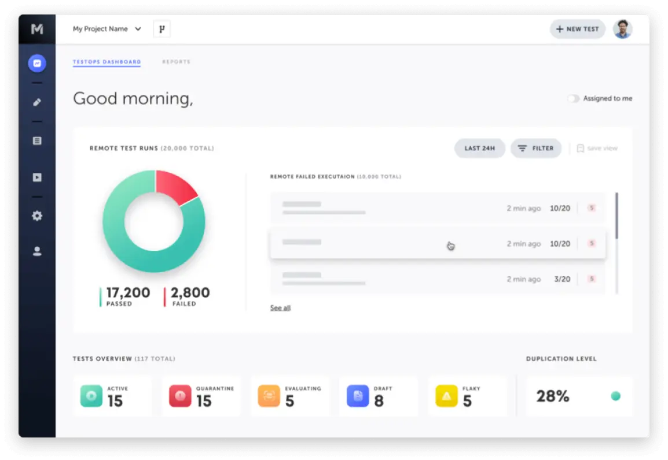Open the LAST 24H time range selector
Viewport: 668px width, 460px height.
480,148
